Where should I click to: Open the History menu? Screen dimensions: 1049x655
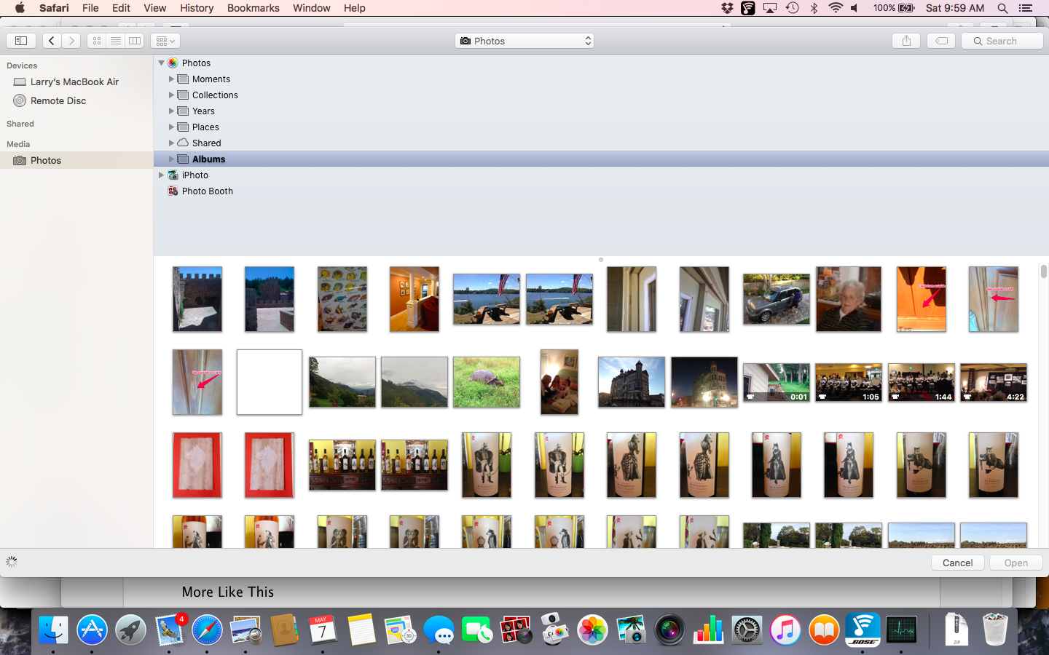[x=197, y=8]
